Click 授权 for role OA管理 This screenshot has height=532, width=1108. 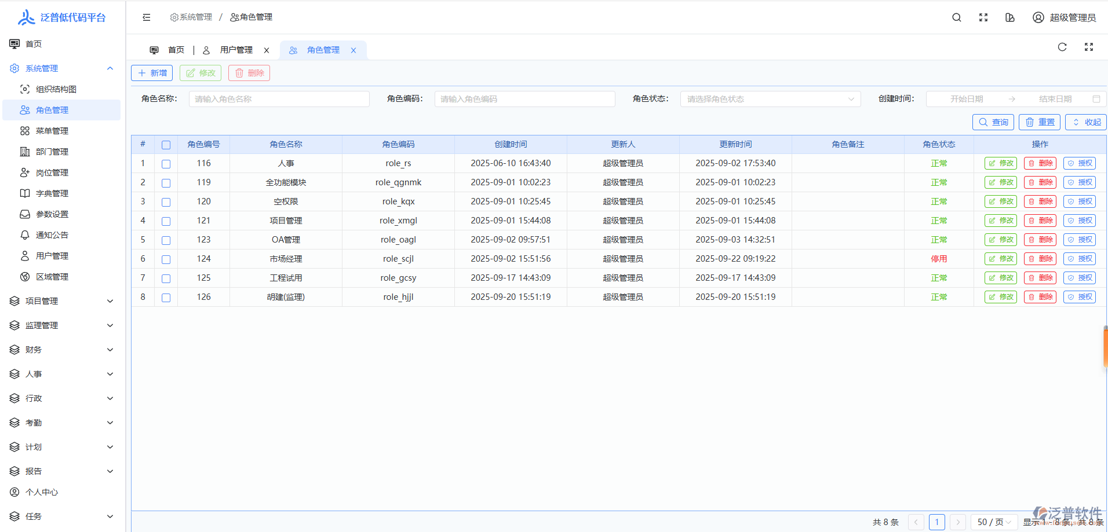pos(1080,240)
